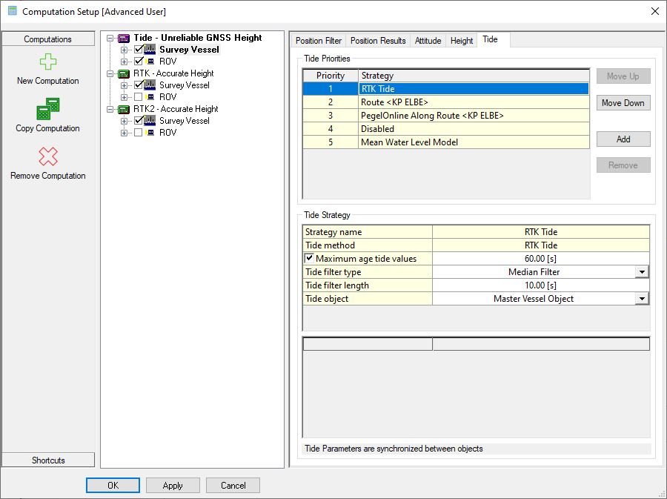
Task: Select the Disabled strategy row
Action: coord(446,129)
